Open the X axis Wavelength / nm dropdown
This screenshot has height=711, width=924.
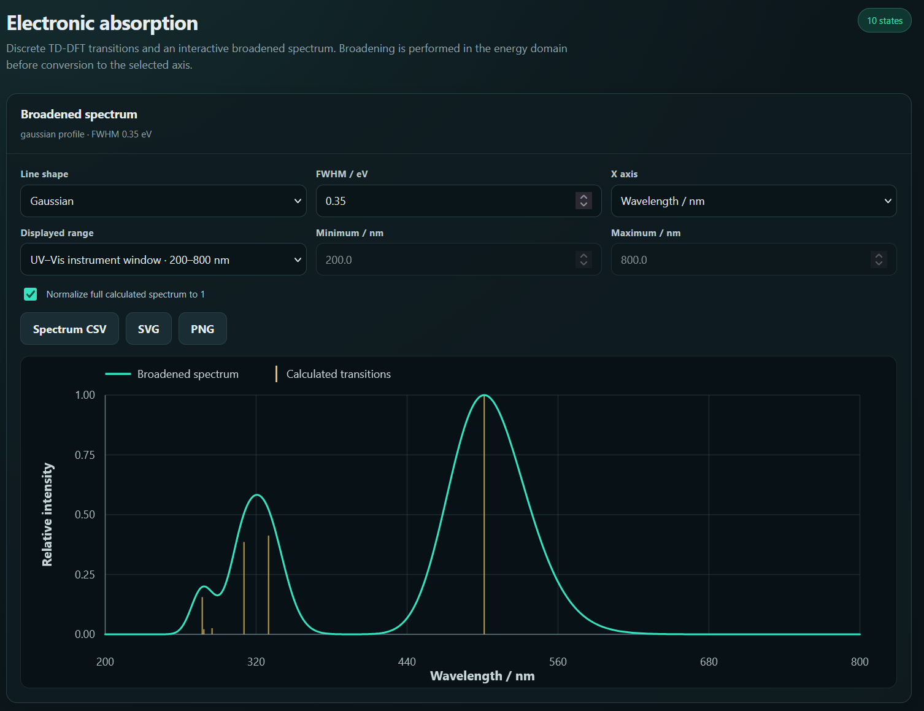(x=753, y=201)
